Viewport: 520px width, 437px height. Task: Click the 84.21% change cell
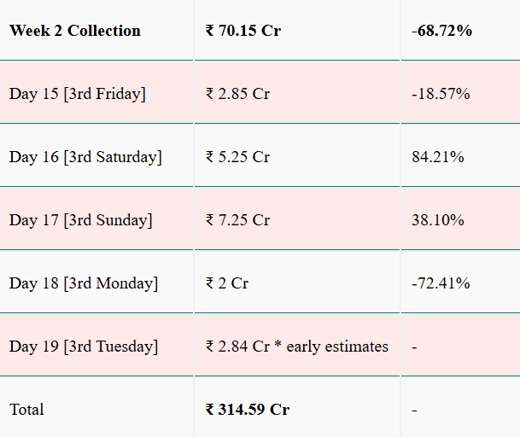tap(437, 157)
